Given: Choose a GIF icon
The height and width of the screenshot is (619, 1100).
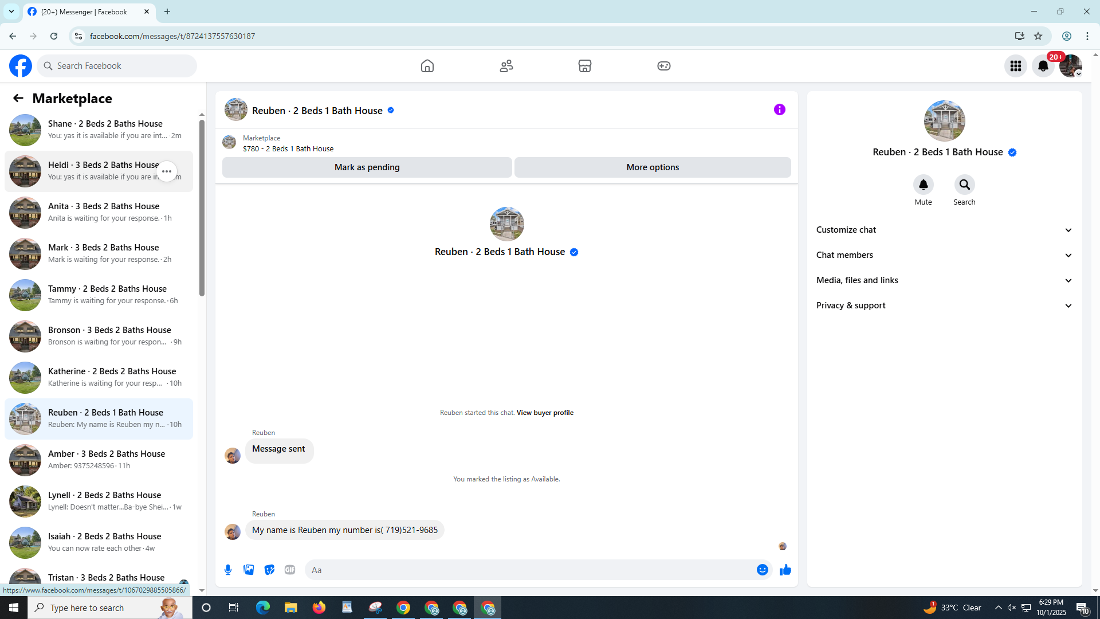Looking at the screenshot, I should click(x=290, y=570).
